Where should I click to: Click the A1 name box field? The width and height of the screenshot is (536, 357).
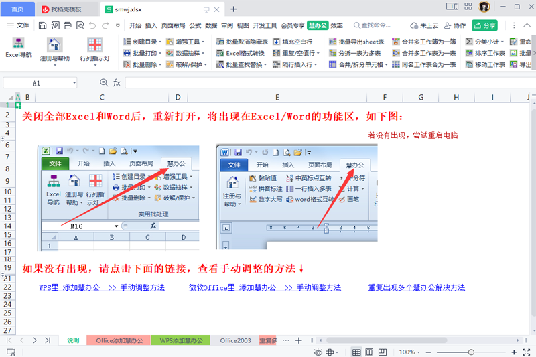click(37, 83)
